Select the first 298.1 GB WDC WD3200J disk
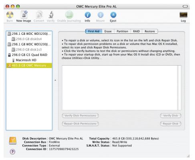The width and height of the screenshot is (195, 160). 29,34
